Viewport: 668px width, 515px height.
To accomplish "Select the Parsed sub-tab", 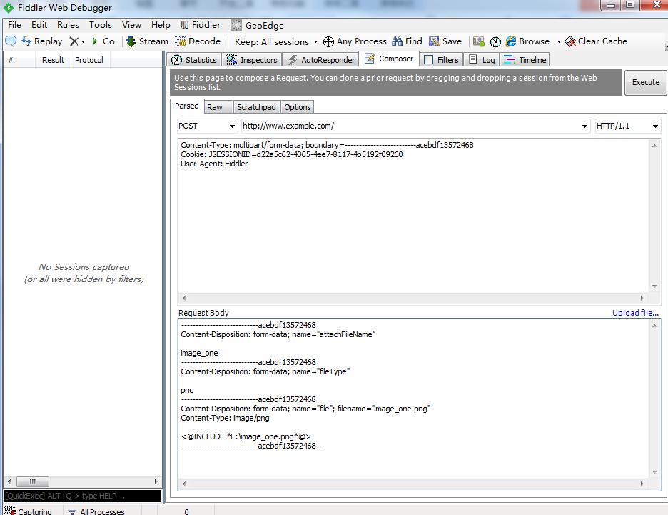I will (x=186, y=106).
